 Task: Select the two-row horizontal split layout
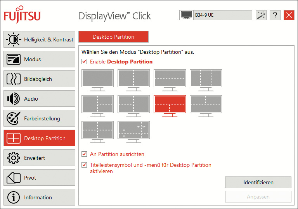pos(170,80)
